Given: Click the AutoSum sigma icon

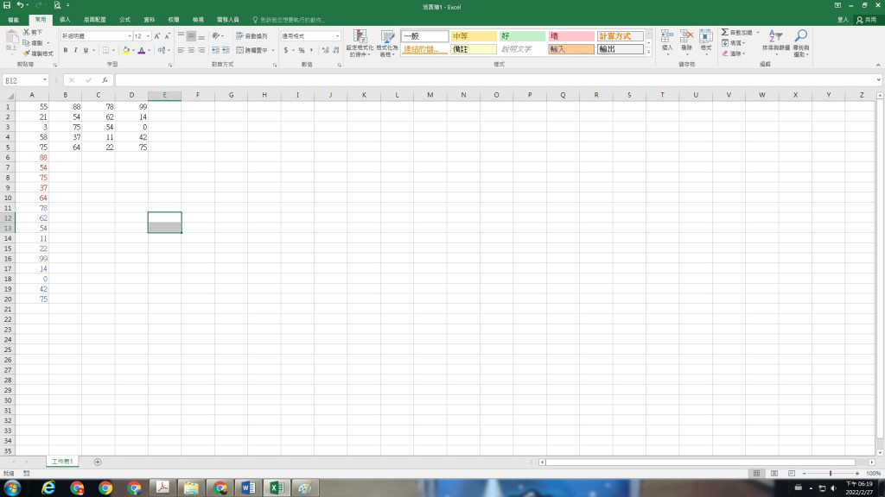Looking at the screenshot, I should (x=725, y=32).
